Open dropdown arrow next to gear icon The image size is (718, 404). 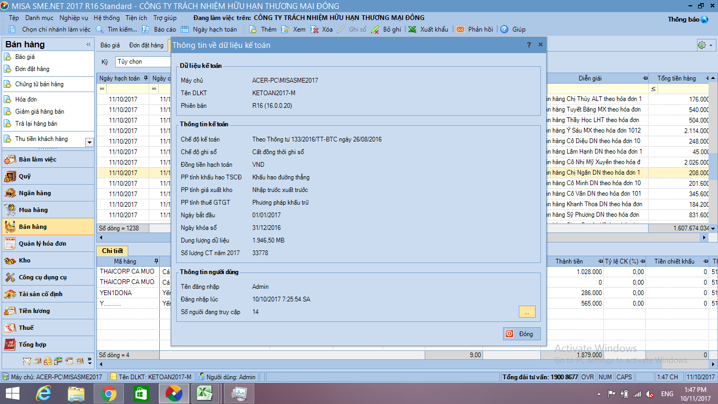711,45
